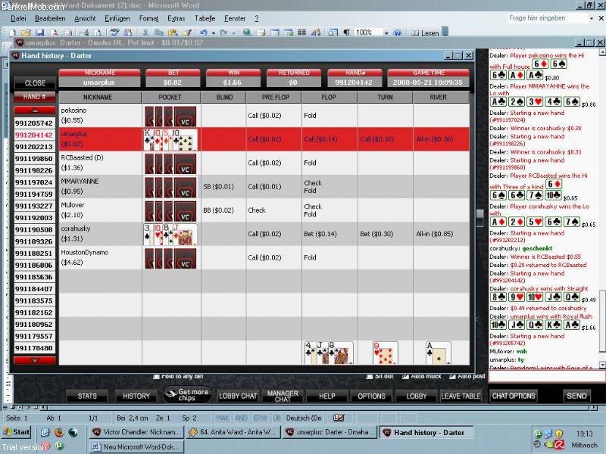
Task: Click the spelling status icon in Word status bar
Action: pos(339,418)
